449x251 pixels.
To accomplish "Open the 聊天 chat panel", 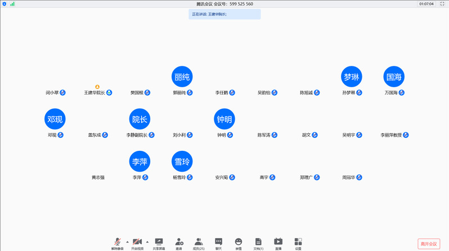I will [x=218, y=242].
